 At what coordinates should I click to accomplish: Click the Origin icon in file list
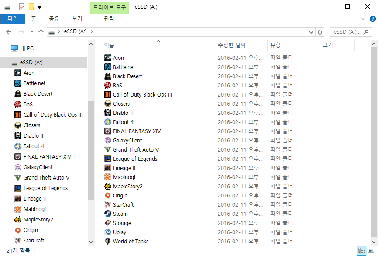click(x=108, y=195)
